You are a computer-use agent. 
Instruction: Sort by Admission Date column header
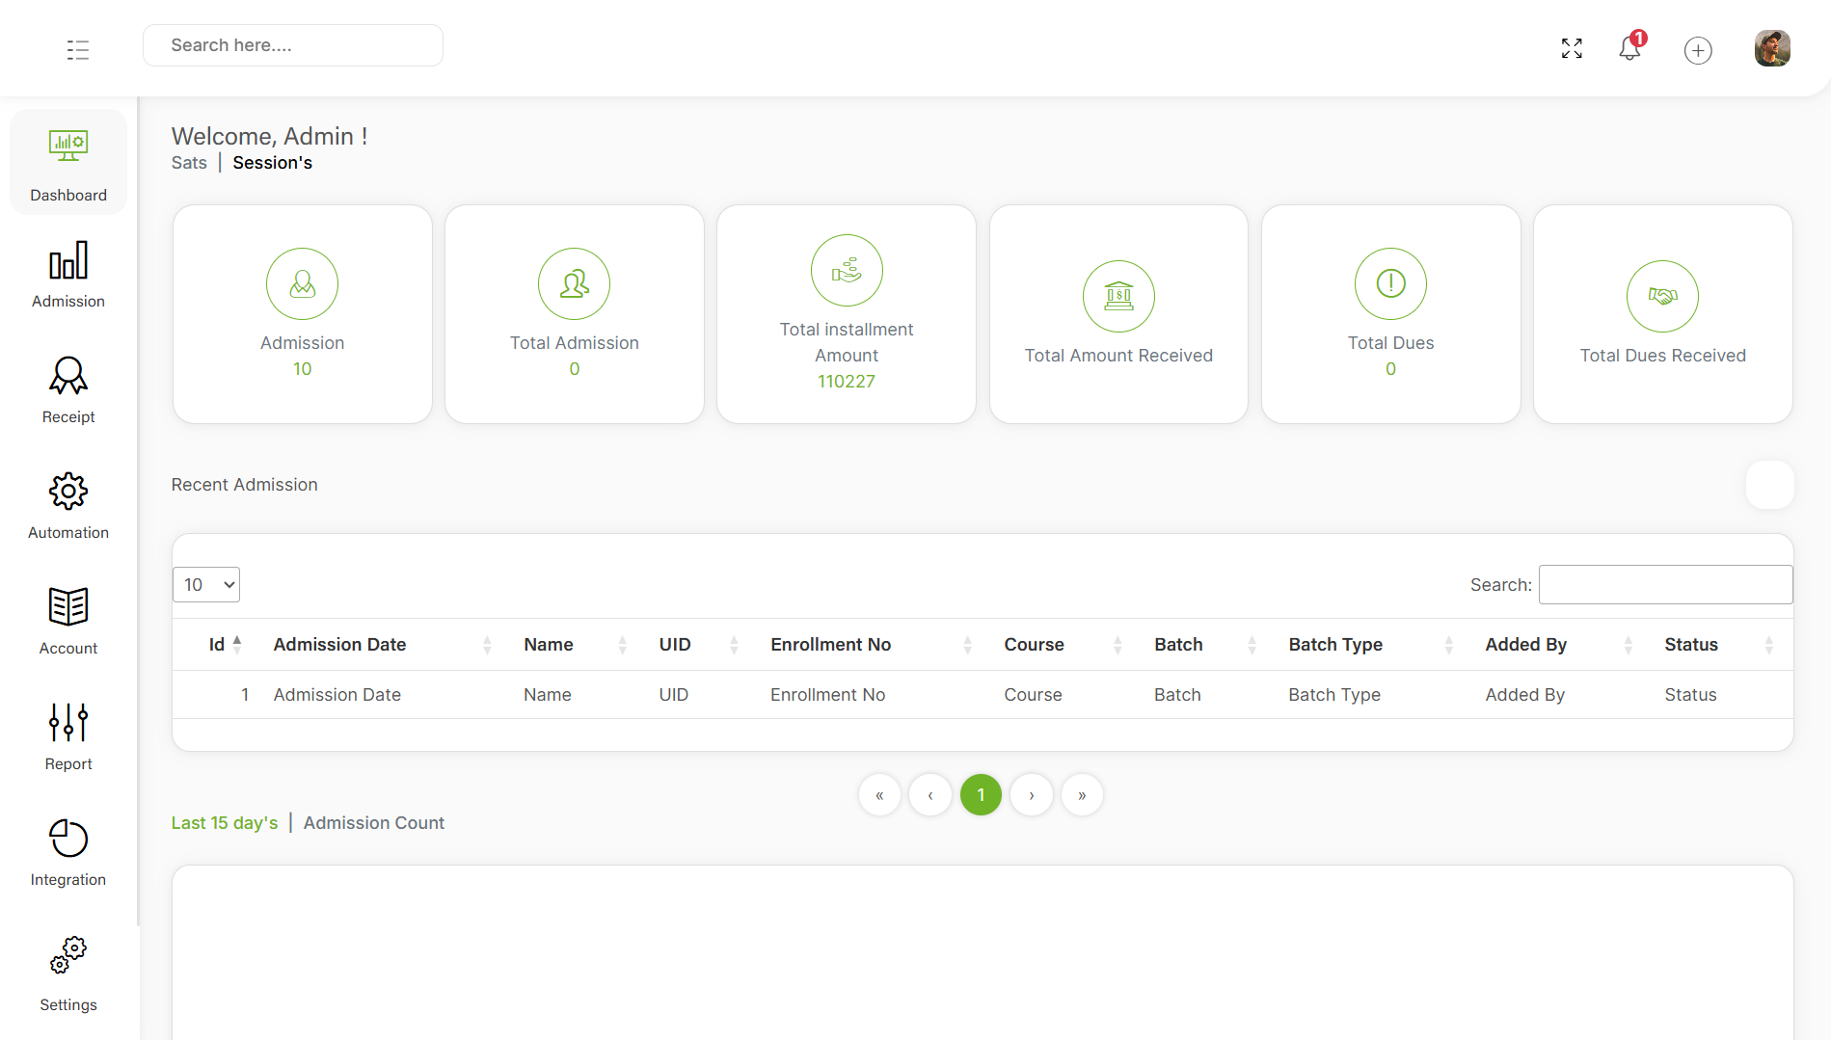340,645
